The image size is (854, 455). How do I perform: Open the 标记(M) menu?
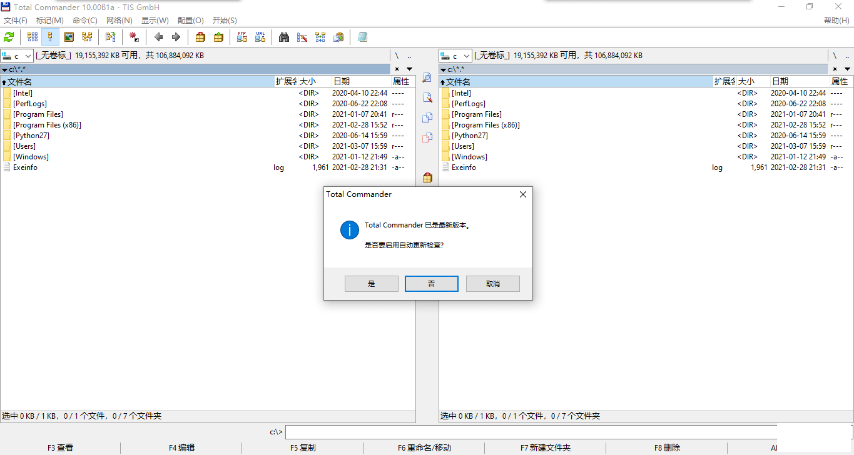pyautogui.click(x=50, y=21)
